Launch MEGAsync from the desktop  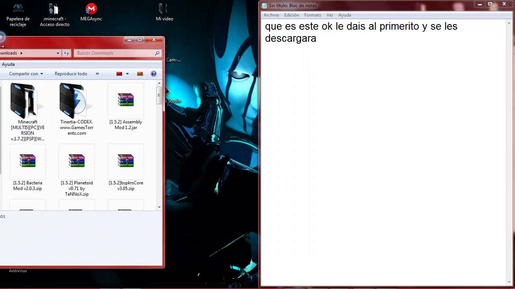pos(91,12)
